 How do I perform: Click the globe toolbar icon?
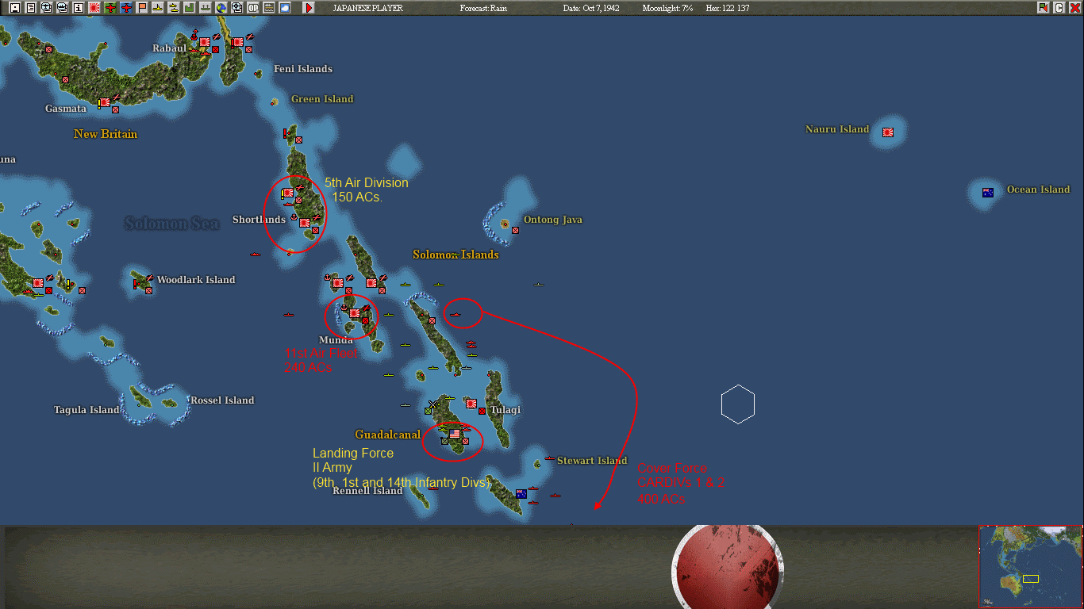pos(221,8)
